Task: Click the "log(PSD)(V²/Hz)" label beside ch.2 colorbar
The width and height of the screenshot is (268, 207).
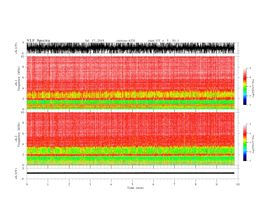Action: click(253, 144)
